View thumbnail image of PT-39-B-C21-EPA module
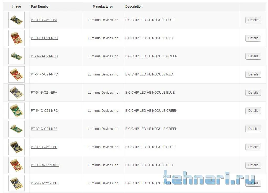This screenshot has height=193, width=268. coord(17,20)
